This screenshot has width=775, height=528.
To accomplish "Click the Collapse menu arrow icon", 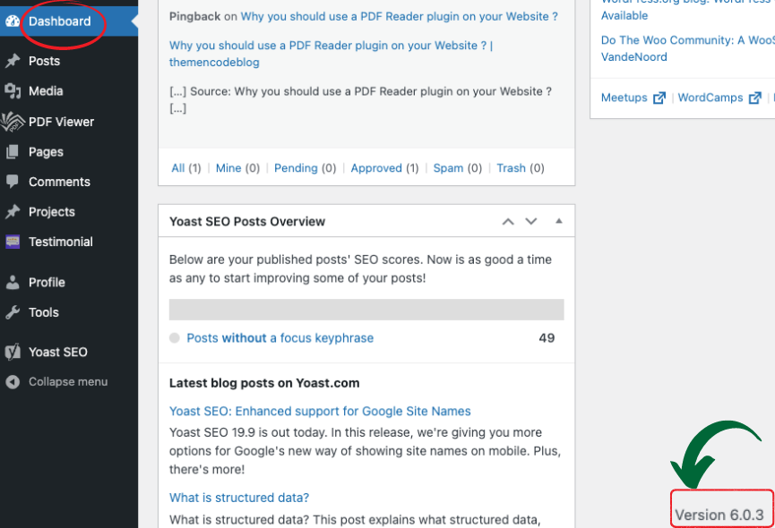I will tap(13, 382).
